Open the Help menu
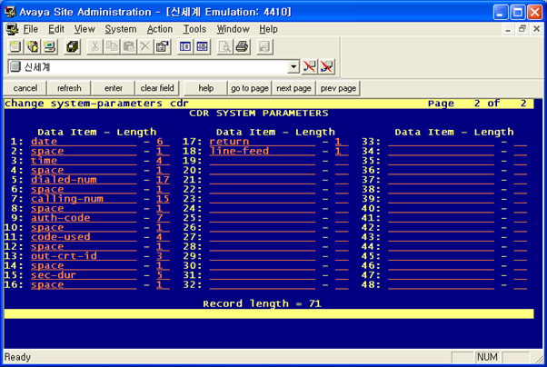This screenshot has height=367, width=547. [268, 29]
